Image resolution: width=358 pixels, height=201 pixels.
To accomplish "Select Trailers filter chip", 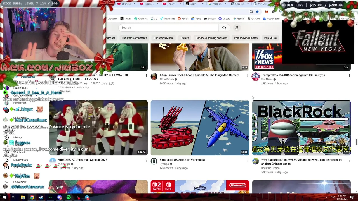I will point(184,38).
